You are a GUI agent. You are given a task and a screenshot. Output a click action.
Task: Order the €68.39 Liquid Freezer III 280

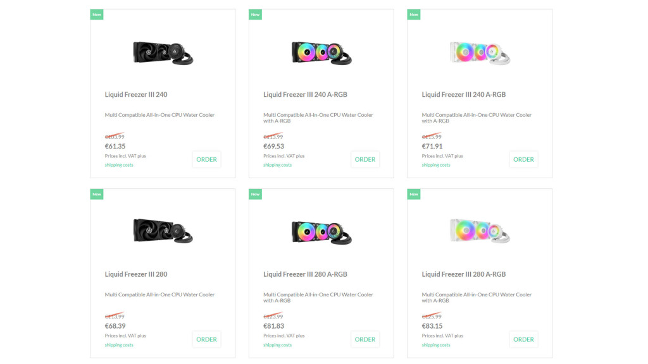pos(206,339)
